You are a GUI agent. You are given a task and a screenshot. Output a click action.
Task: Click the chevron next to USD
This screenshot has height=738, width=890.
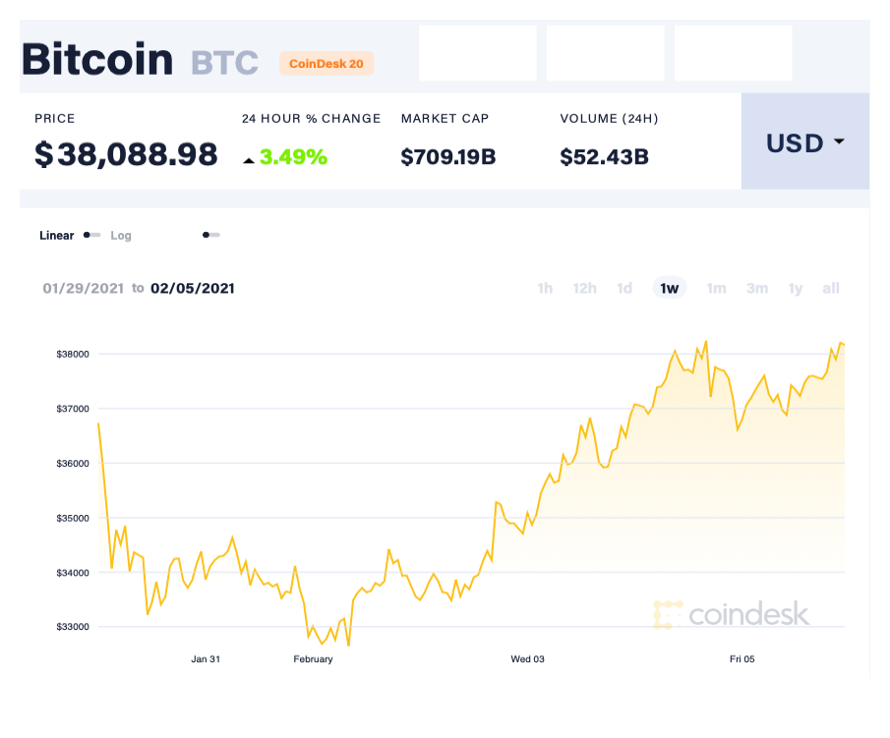click(x=839, y=142)
